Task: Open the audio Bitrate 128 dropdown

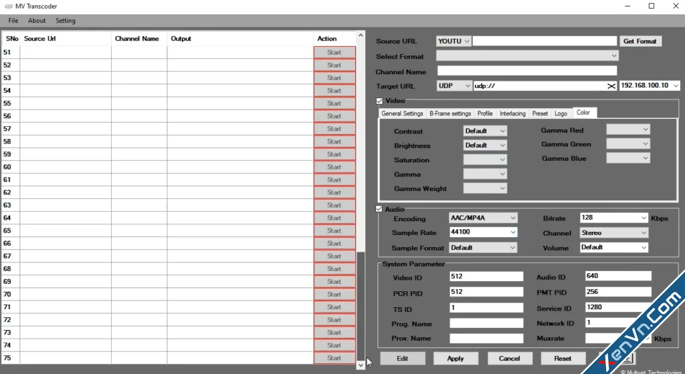Action: 614,218
